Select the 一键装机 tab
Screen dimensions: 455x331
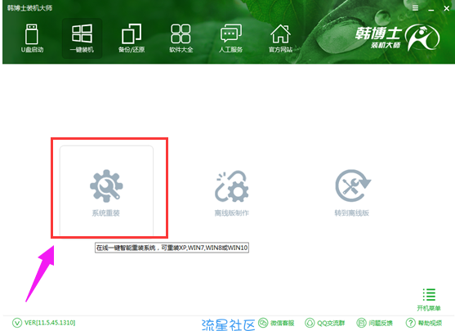tap(83, 38)
